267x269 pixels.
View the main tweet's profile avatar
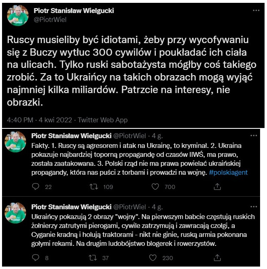coord(18,15)
